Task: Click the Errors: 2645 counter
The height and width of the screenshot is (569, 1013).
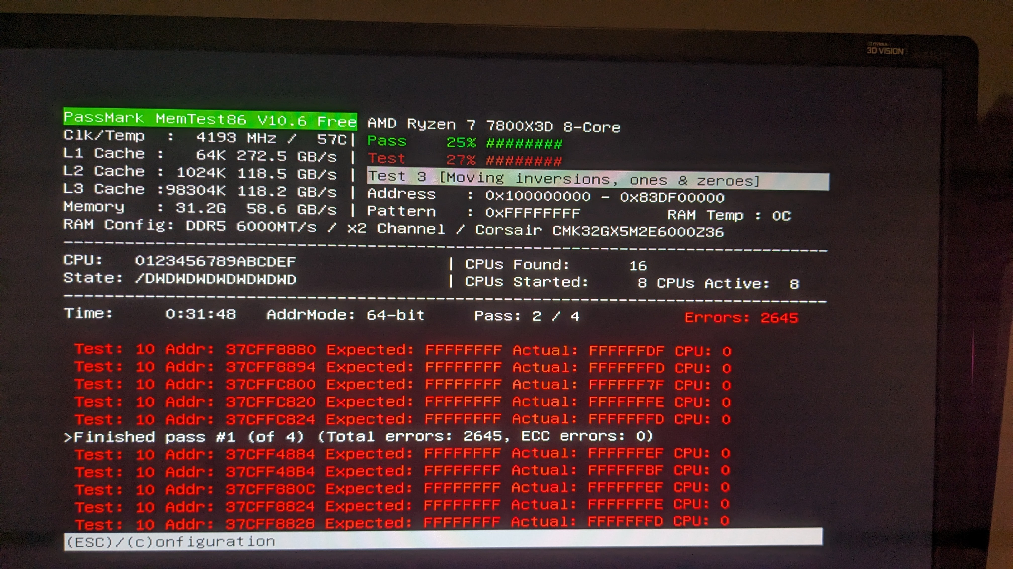Action: tap(741, 317)
